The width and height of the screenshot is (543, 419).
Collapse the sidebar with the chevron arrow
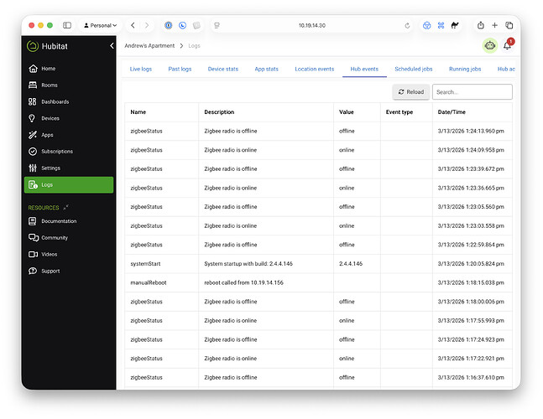112,45
